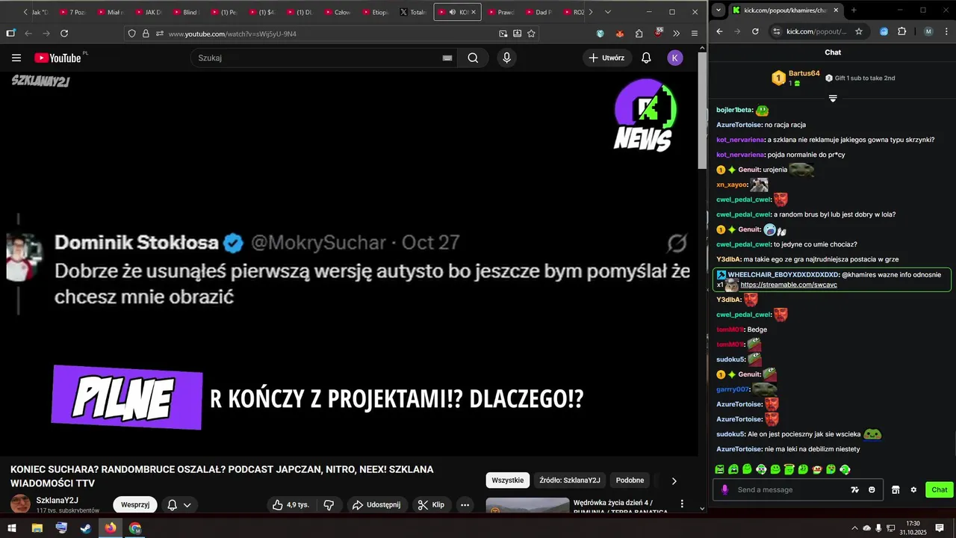Switch to the Totaln X tab

pos(413,12)
